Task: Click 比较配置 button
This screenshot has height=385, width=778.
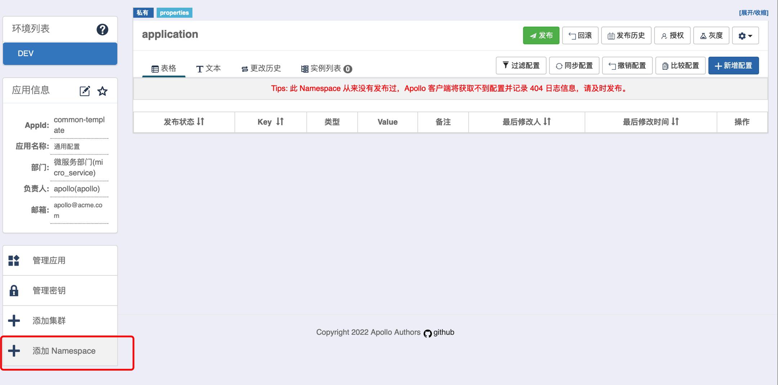Action: click(x=680, y=65)
